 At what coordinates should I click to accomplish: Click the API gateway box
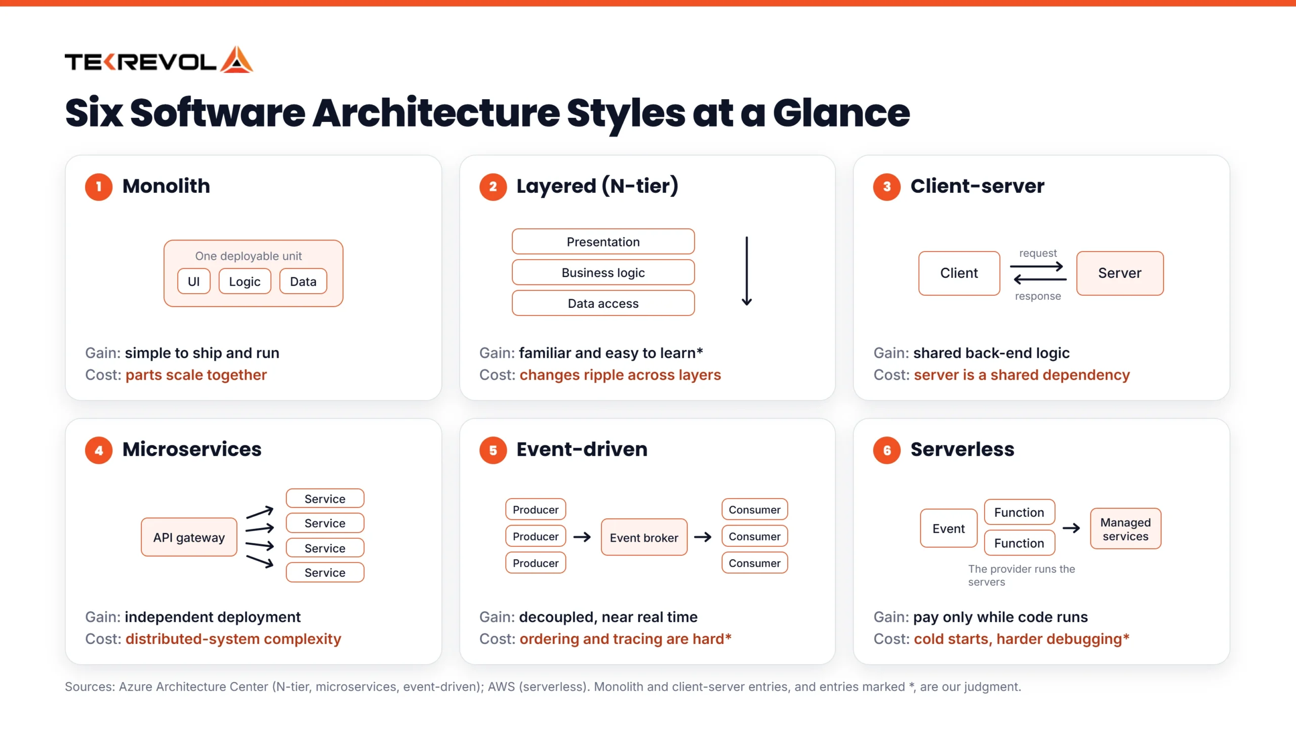point(189,537)
